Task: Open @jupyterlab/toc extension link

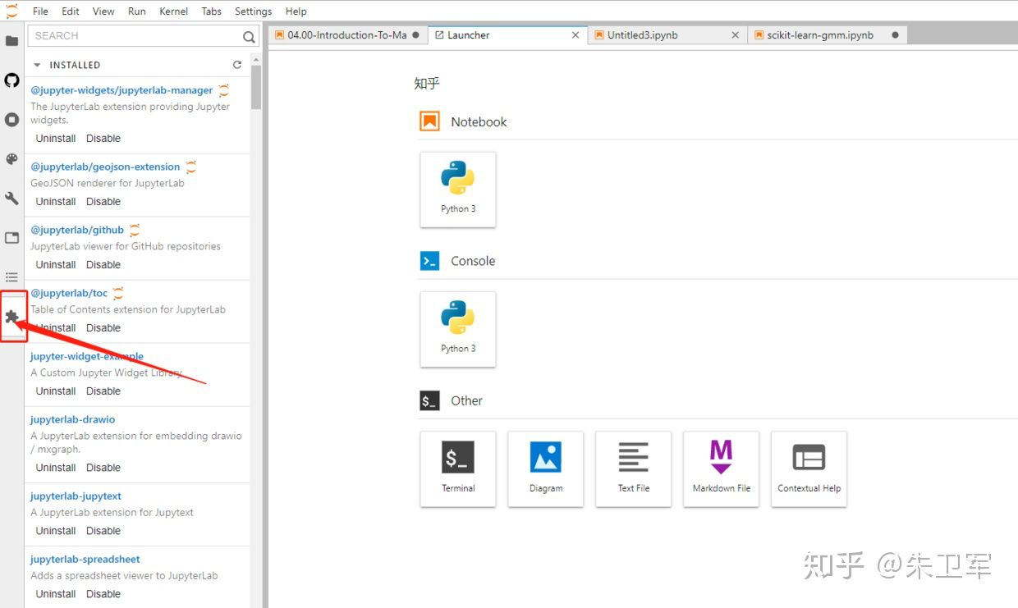Action: point(69,293)
